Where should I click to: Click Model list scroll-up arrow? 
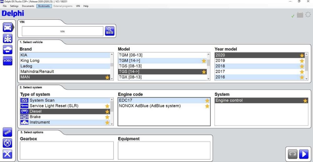pyautogui.click(x=208, y=55)
